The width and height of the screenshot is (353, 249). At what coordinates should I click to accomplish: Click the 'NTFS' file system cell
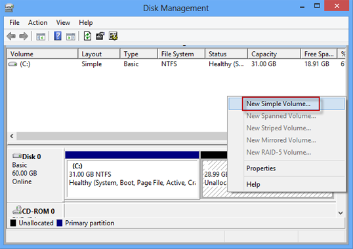(x=169, y=64)
